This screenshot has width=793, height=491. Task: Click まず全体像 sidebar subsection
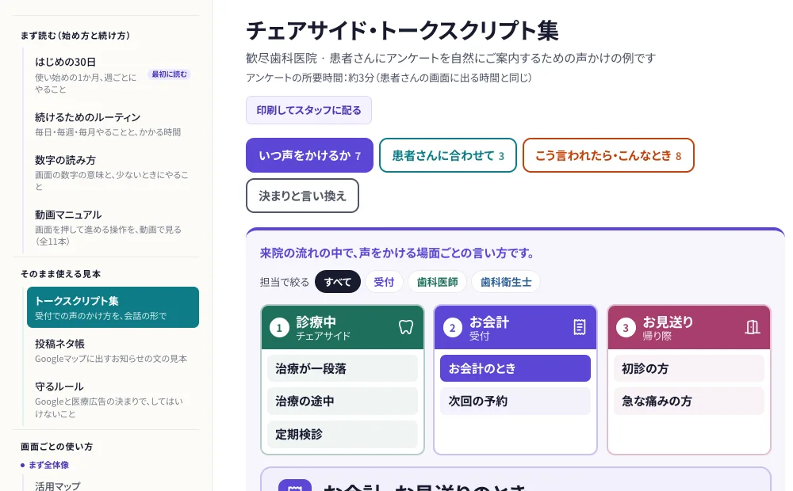pyautogui.click(x=48, y=465)
